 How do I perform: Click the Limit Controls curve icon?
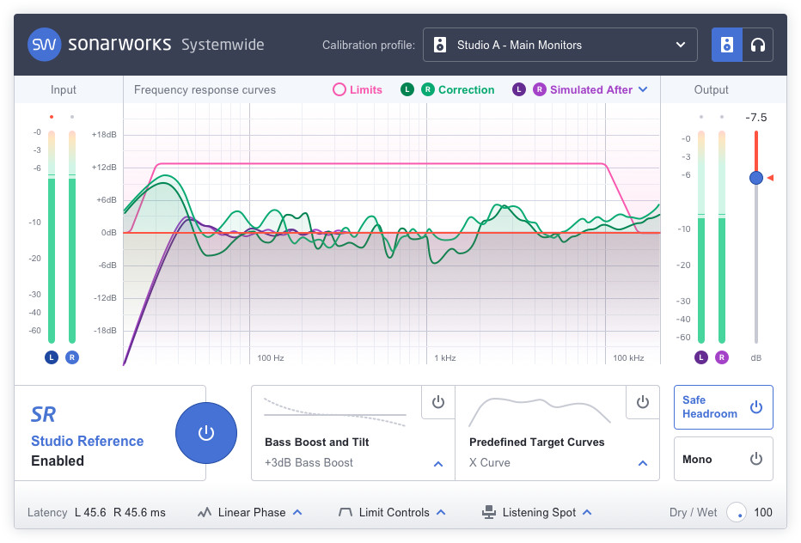[x=345, y=512]
